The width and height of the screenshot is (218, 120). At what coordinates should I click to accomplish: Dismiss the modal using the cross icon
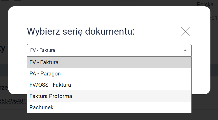(185, 31)
